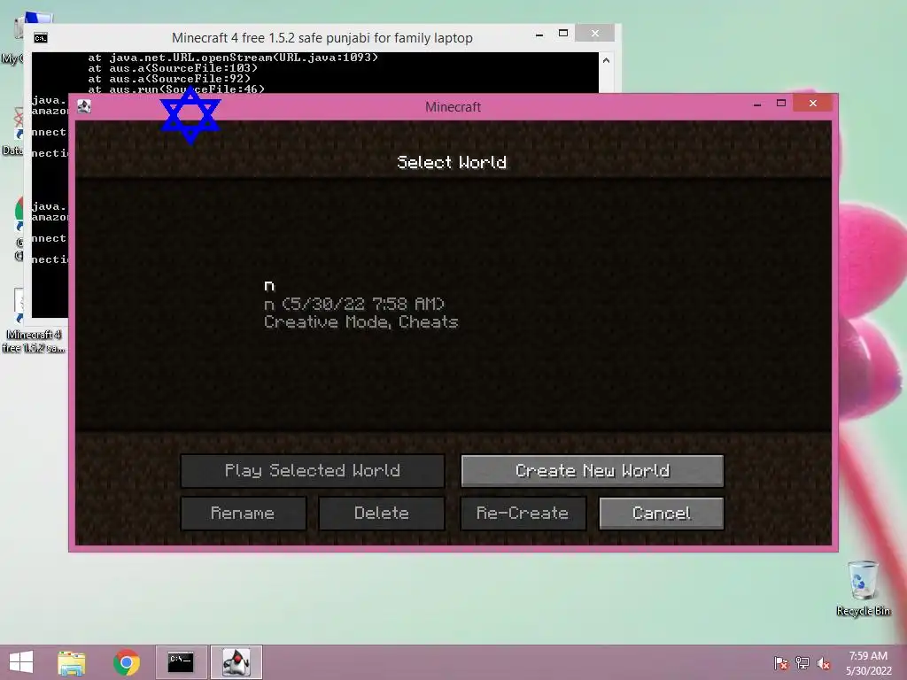Open Action Center flag tray icon
907x680 pixels.
(781, 663)
